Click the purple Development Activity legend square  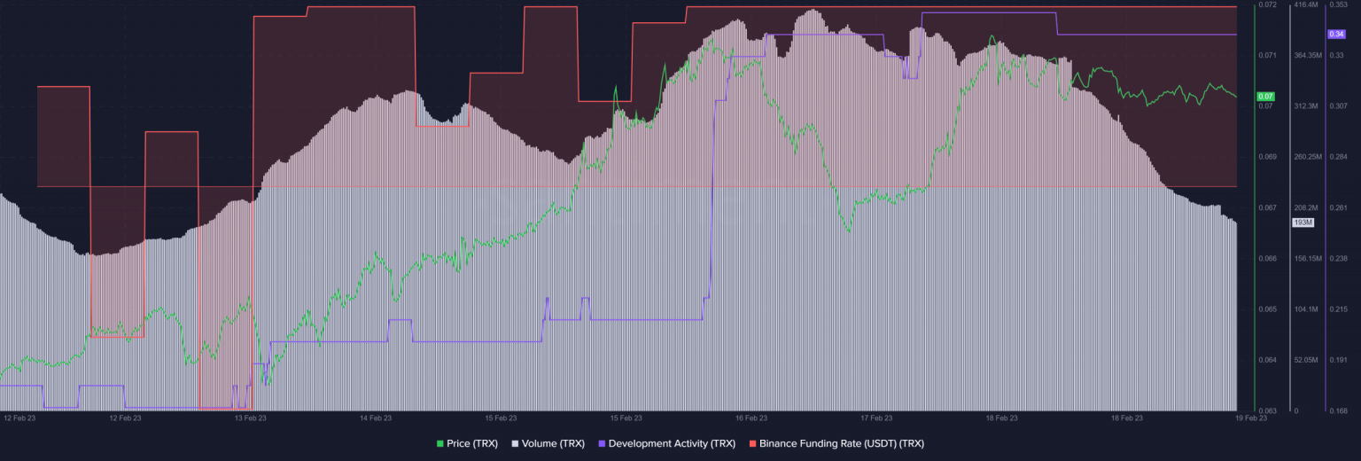(x=603, y=443)
